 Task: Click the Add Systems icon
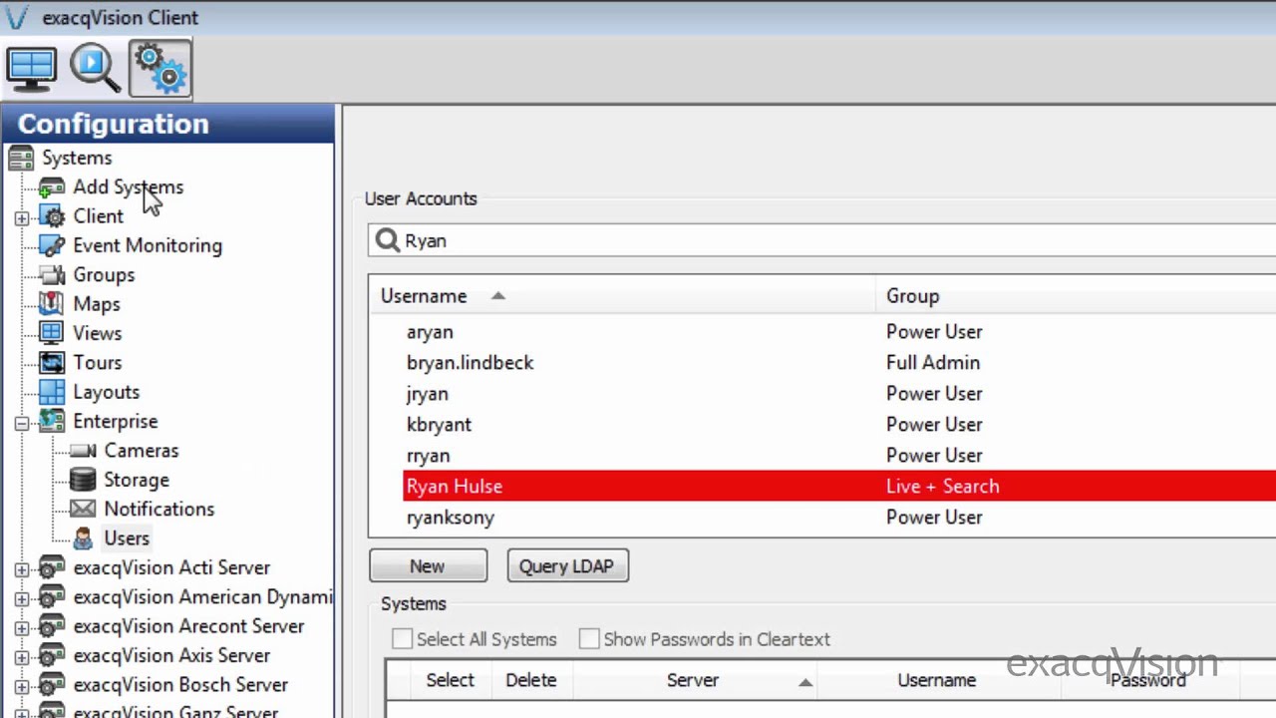tap(52, 187)
